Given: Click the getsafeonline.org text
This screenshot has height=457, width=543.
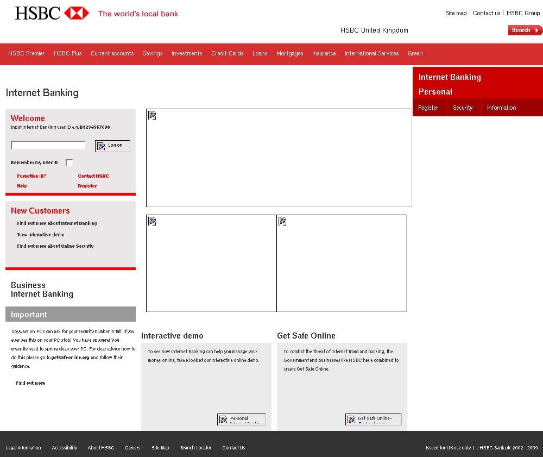Looking at the screenshot, I should coord(70,358).
